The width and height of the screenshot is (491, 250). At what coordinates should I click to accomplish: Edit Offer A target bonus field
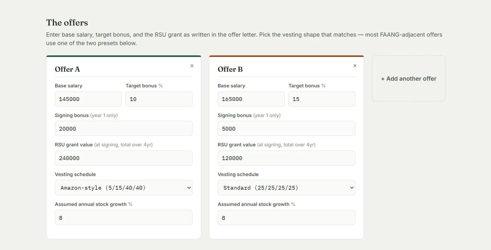point(159,99)
